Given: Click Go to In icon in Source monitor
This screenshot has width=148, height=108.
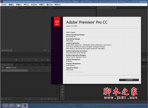Looking at the screenshot, I should click(x=36, y=60).
